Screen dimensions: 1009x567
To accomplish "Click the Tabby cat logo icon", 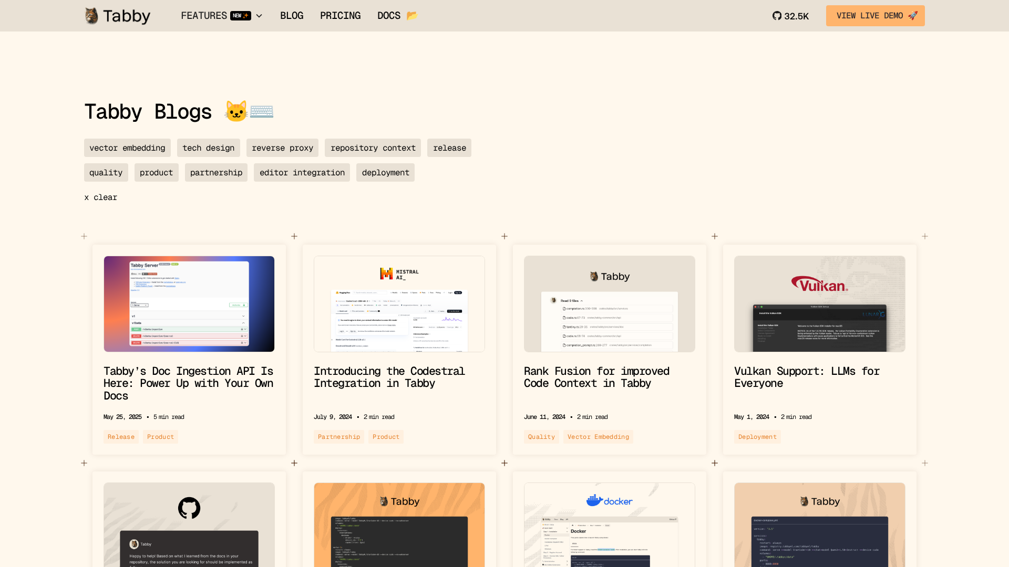I will 92,16.
